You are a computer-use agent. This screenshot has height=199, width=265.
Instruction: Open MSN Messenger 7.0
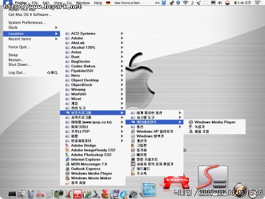(x=93, y=164)
